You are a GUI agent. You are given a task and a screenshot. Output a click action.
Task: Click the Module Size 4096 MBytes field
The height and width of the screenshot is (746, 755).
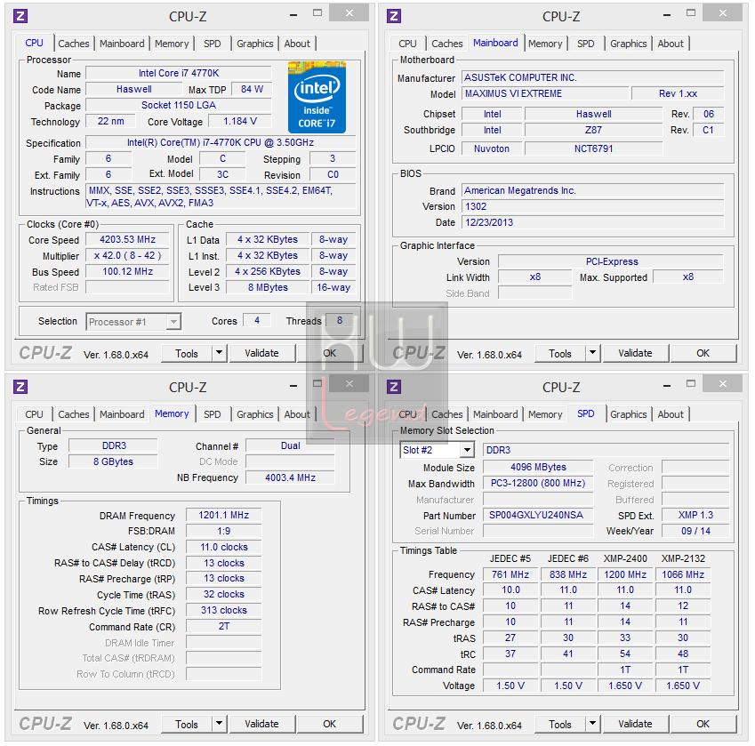(x=538, y=468)
